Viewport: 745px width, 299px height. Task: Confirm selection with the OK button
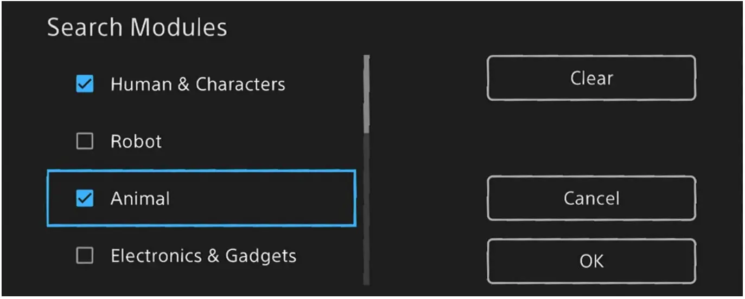591,261
